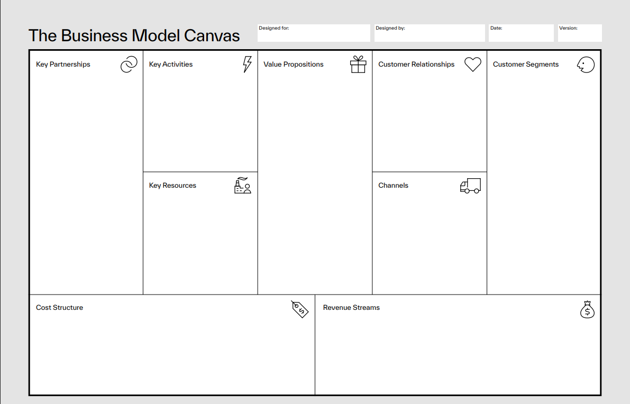Click into the Designed by field

tap(430, 33)
